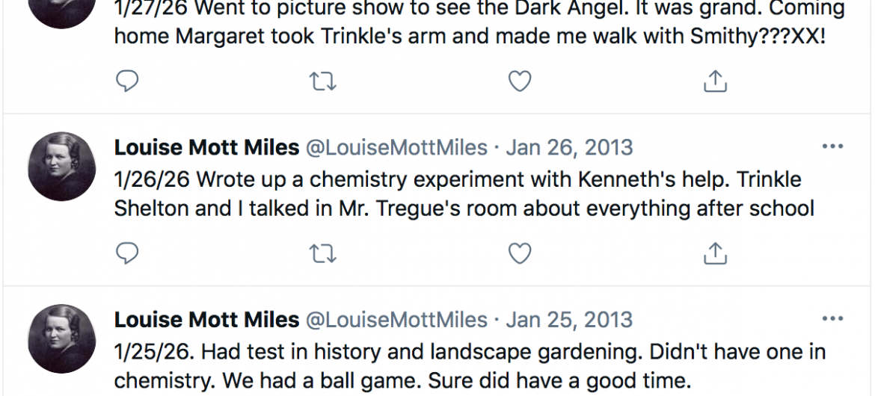Open @LouiseMottMiles handle on Jan 25 tweet

click(x=396, y=321)
